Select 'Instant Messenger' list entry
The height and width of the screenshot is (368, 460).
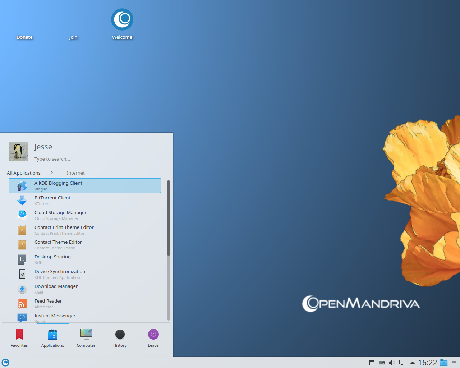[x=85, y=317]
